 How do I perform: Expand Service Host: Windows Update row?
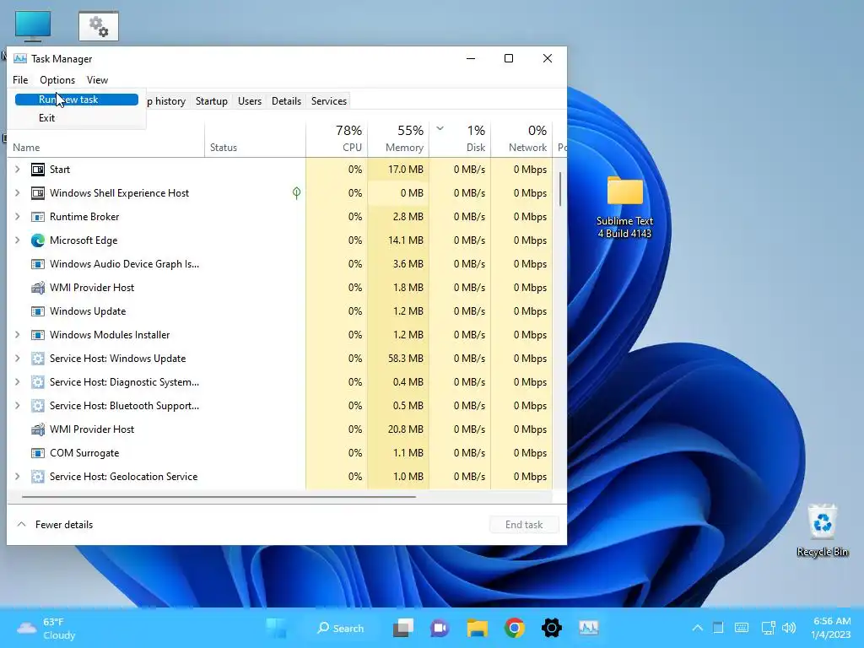click(17, 359)
